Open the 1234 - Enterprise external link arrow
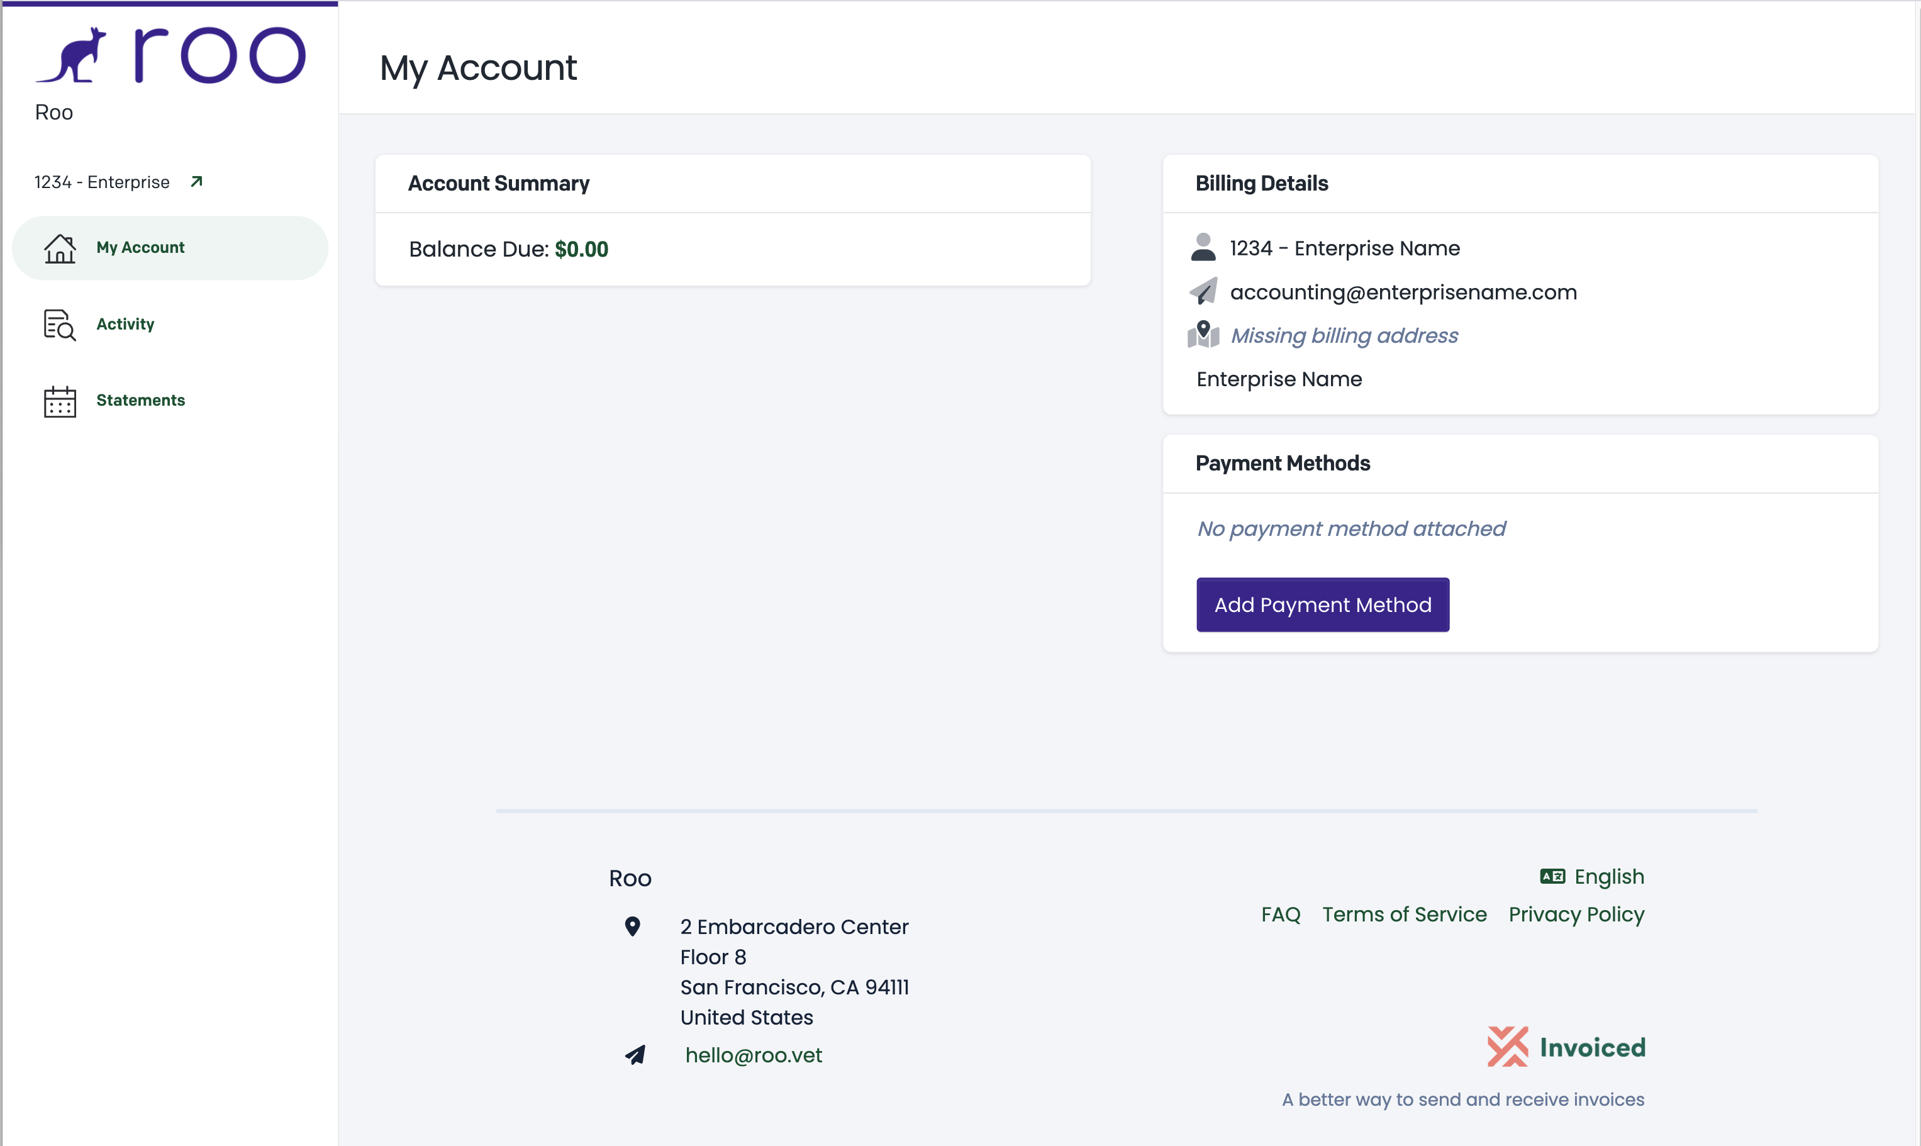 pyautogui.click(x=197, y=182)
